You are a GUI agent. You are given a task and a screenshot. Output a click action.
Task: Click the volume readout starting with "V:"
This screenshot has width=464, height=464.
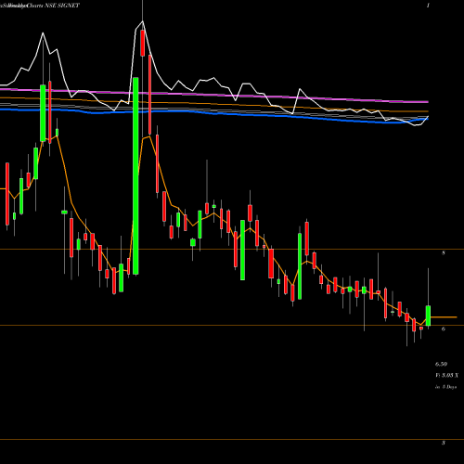click(x=446, y=375)
